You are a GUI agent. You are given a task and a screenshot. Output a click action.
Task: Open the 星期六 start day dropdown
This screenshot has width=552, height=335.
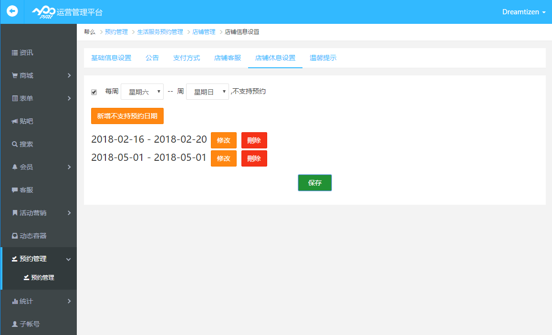click(x=142, y=92)
